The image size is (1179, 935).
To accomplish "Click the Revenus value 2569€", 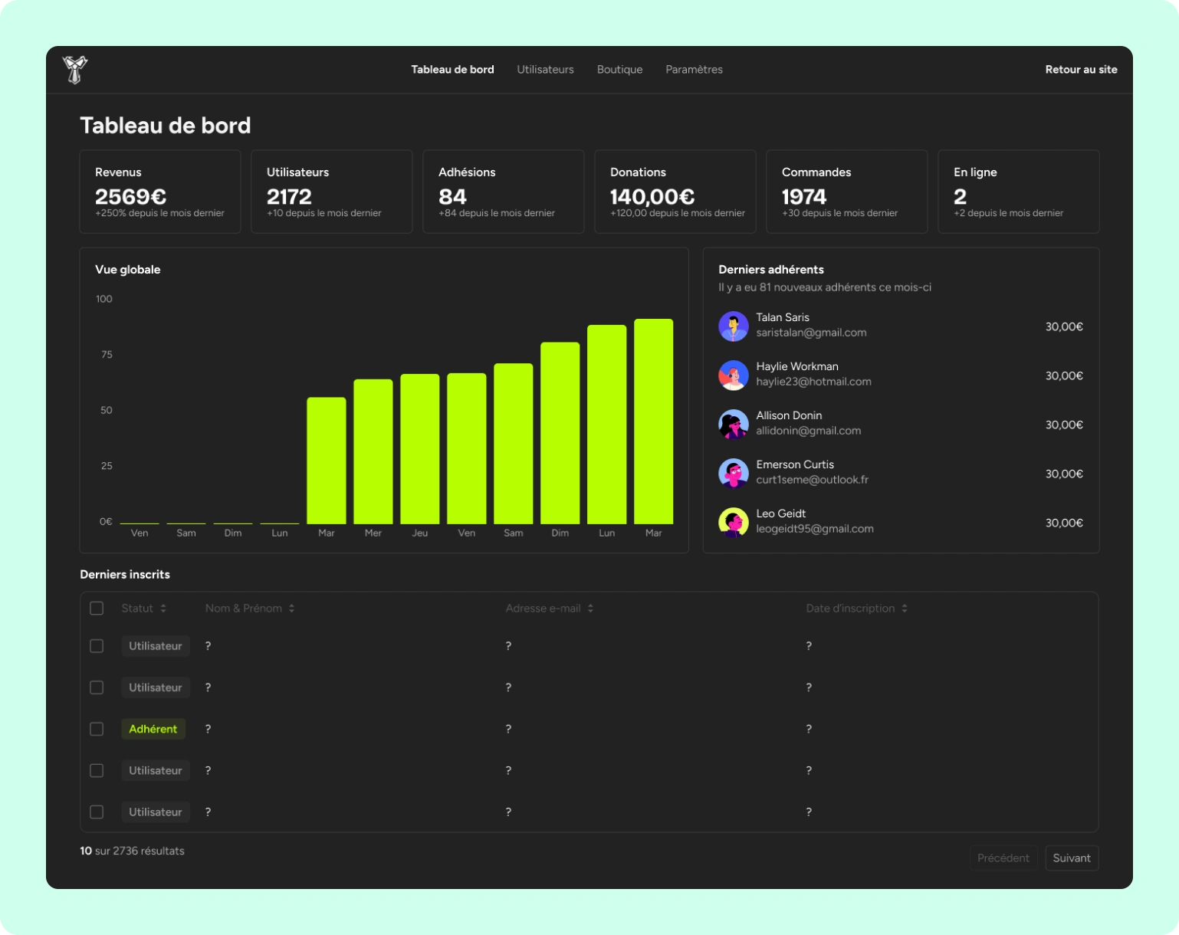I will [x=130, y=197].
